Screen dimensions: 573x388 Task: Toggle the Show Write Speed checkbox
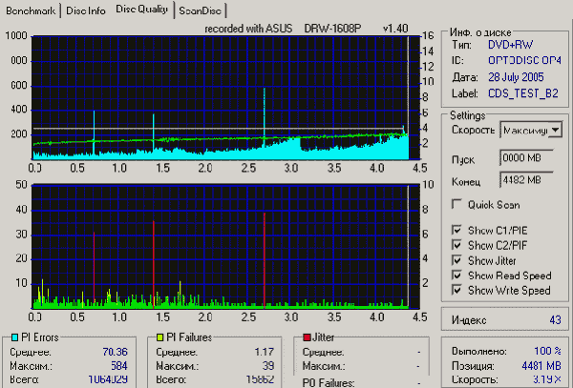[x=456, y=290]
